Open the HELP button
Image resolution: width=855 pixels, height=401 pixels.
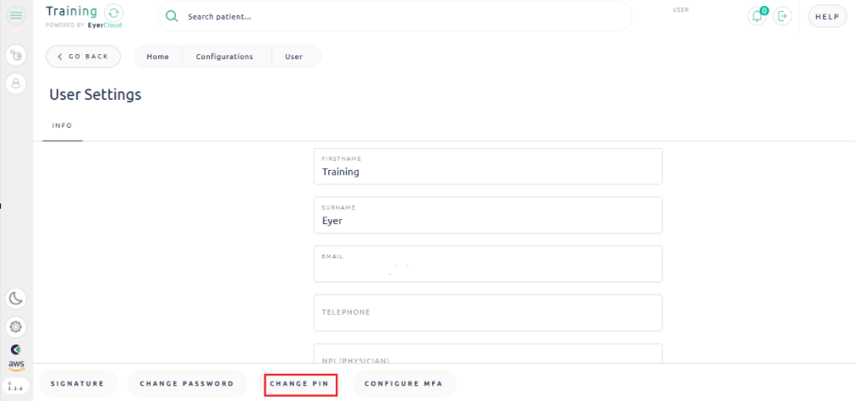[826, 16]
